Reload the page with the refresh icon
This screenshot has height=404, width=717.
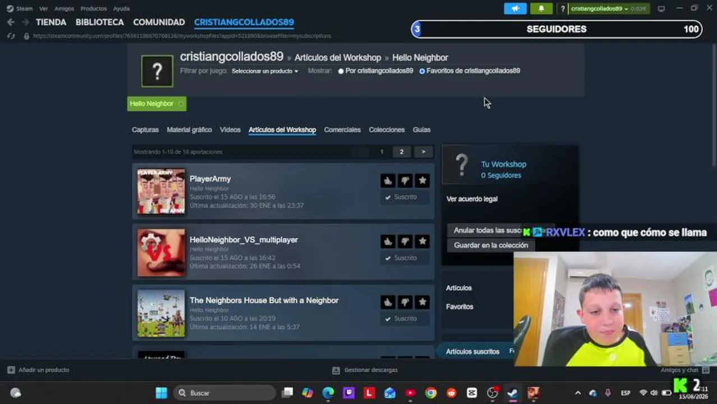click(11, 36)
